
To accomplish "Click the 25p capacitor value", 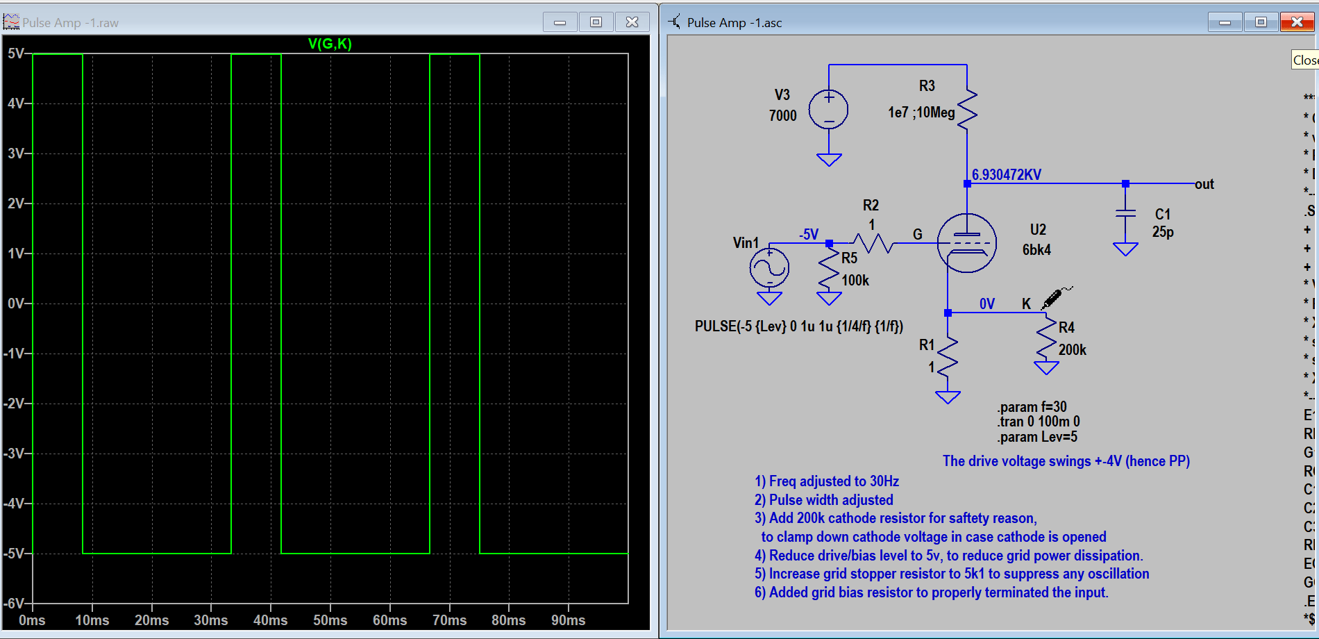I will (1163, 232).
